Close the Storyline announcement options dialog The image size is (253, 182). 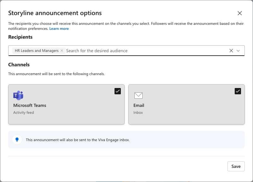tap(240, 13)
